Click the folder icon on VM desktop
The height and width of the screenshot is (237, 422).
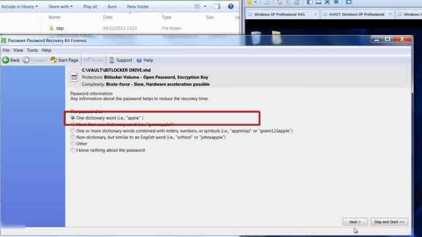click(276, 38)
